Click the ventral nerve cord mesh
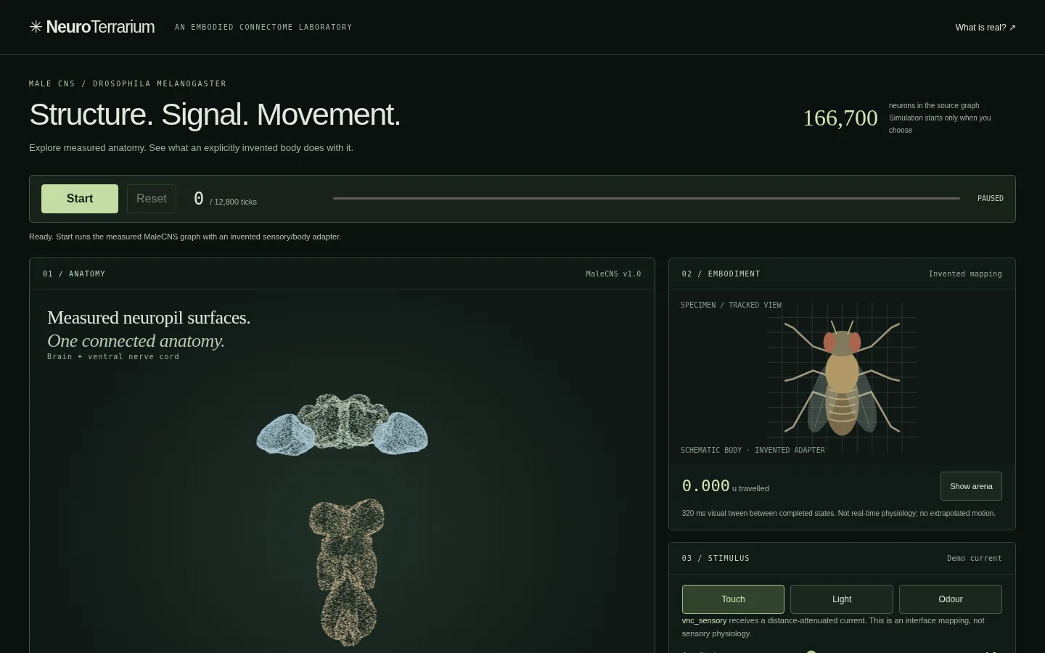1045x653 pixels. 347,572
